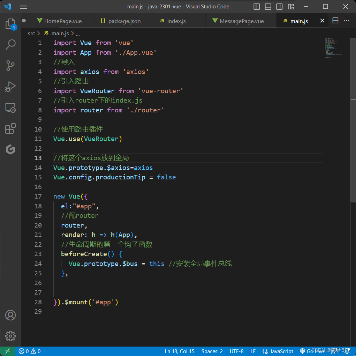Toggle the Secondary Side Bar layout icon
This screenshot has height=356, width=356.
(279, 7)
